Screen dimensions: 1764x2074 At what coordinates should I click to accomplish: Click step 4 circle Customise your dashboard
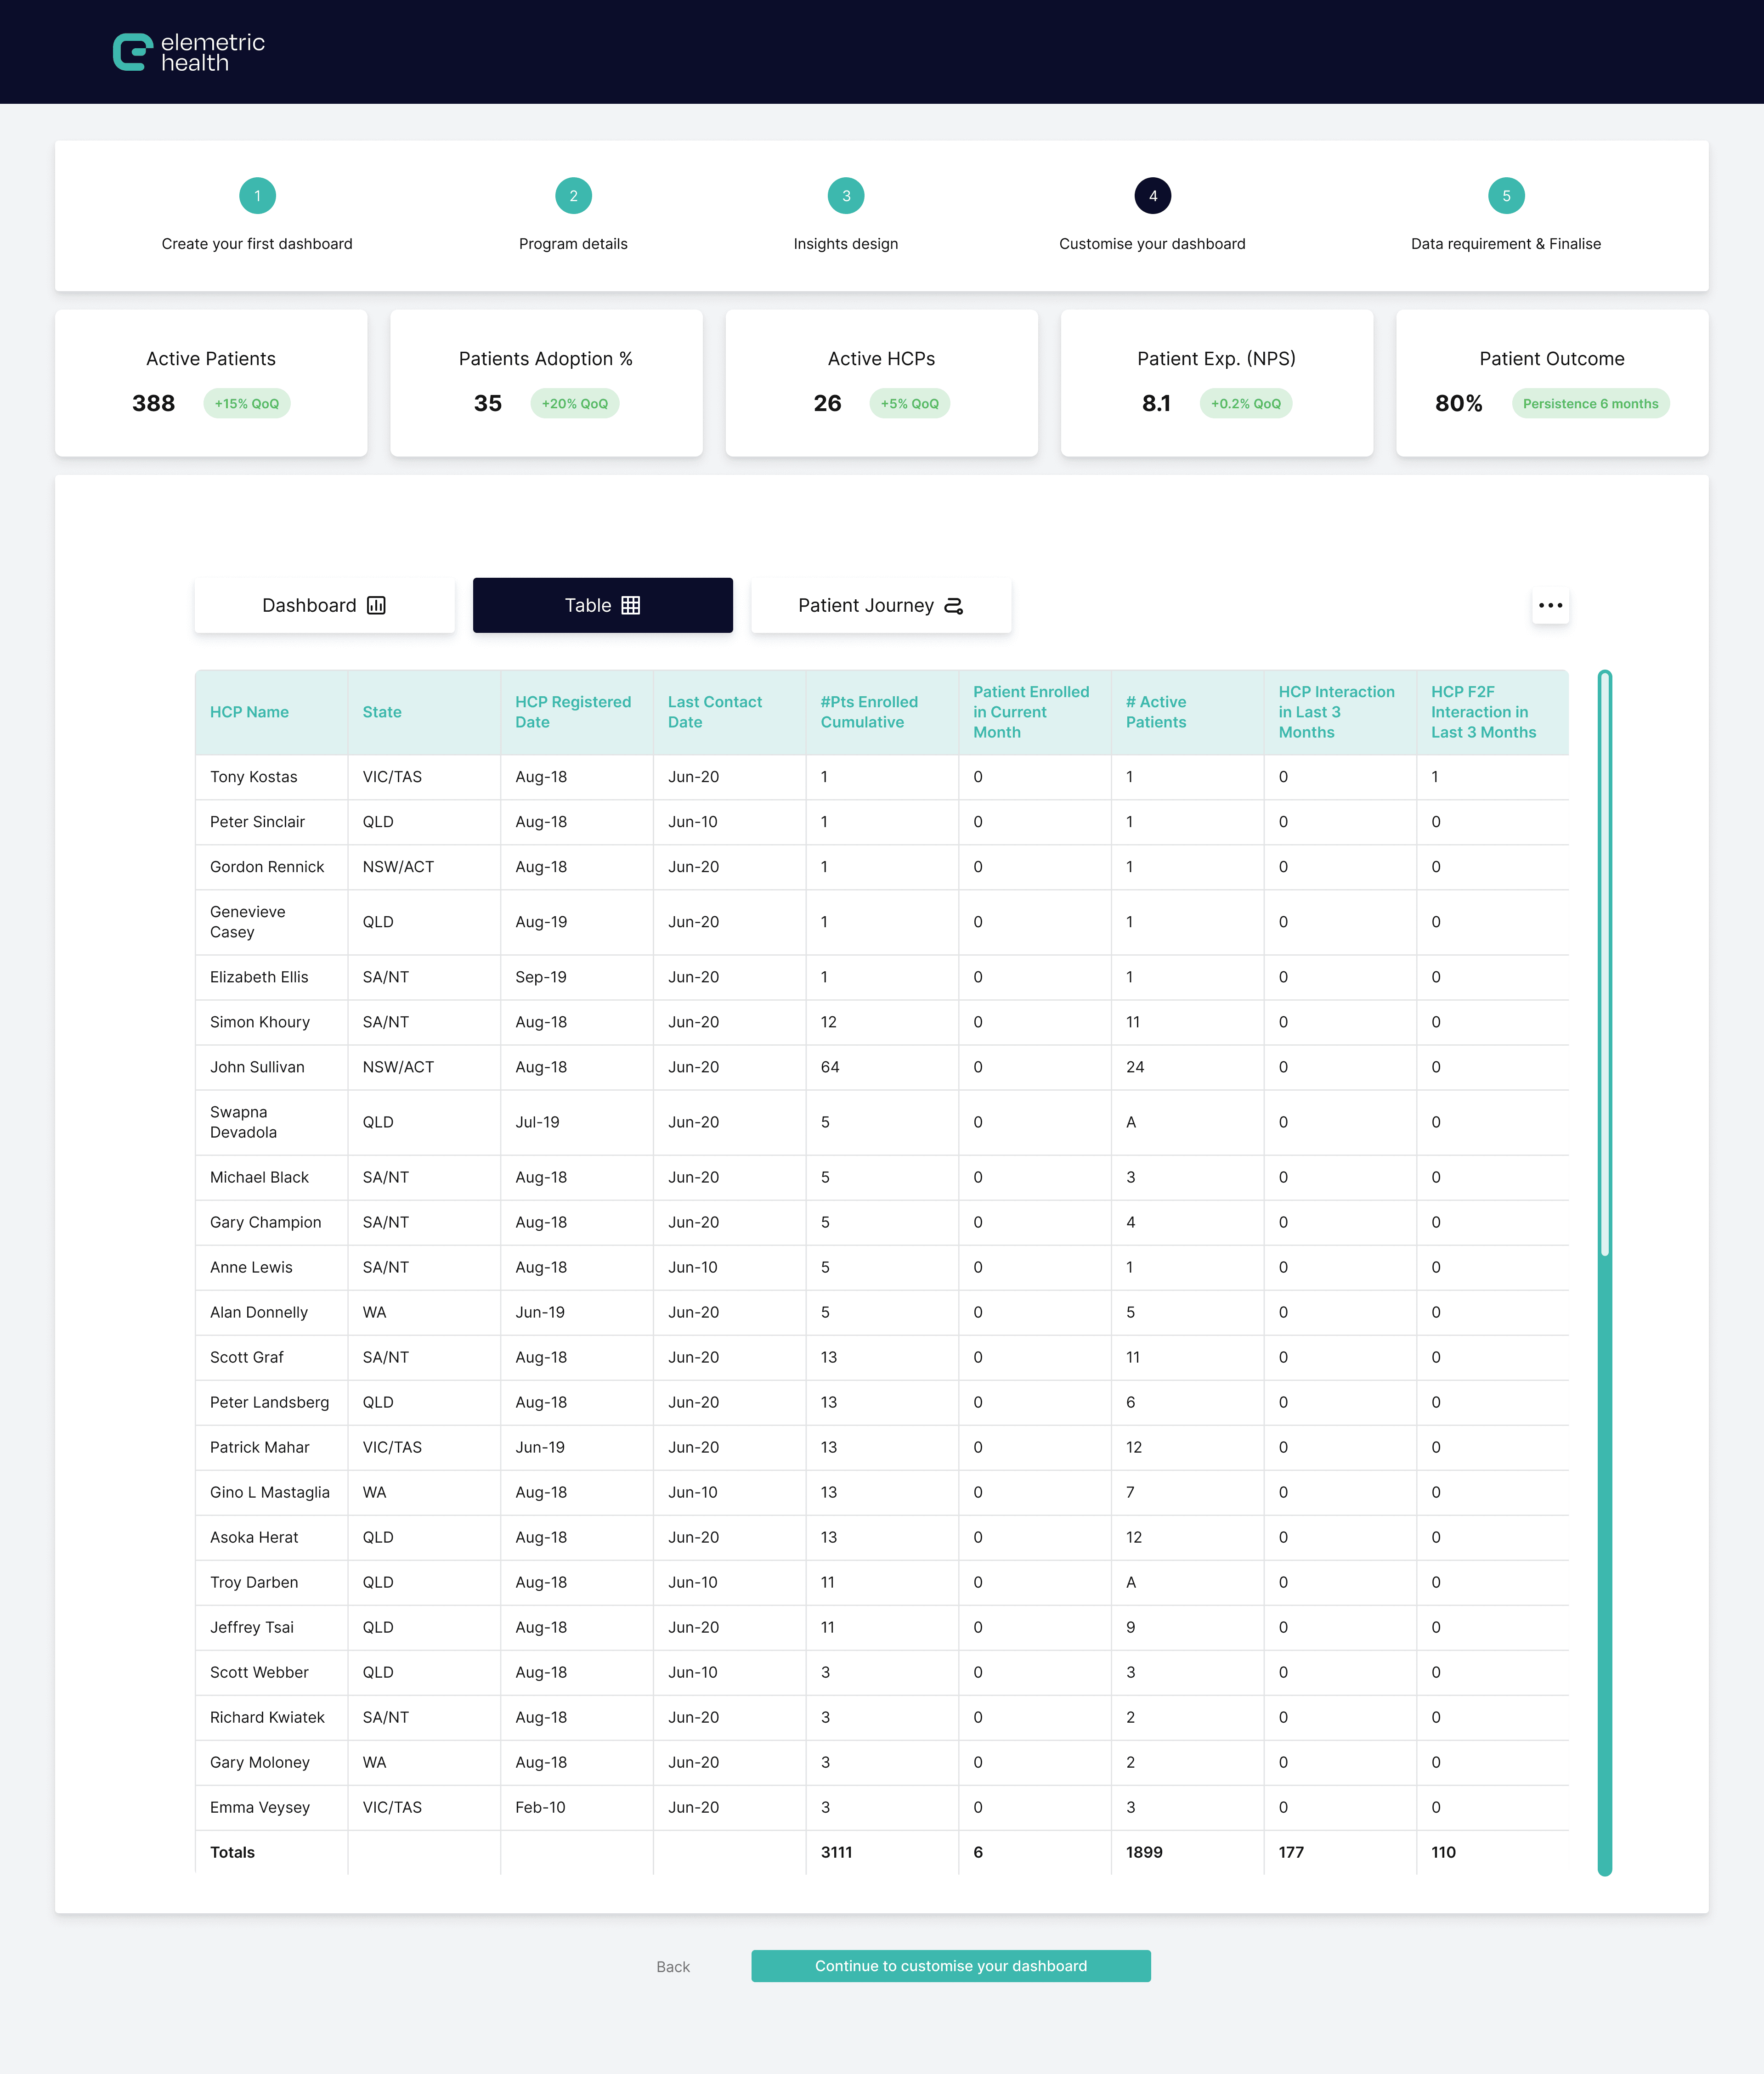(1152, 196)
